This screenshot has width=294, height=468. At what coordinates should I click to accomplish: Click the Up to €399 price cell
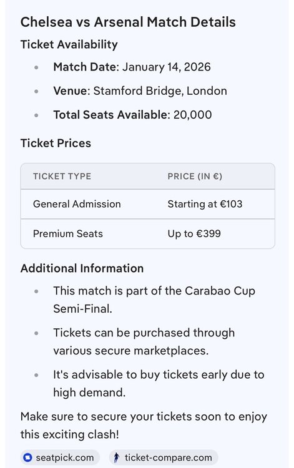[194, 233]
